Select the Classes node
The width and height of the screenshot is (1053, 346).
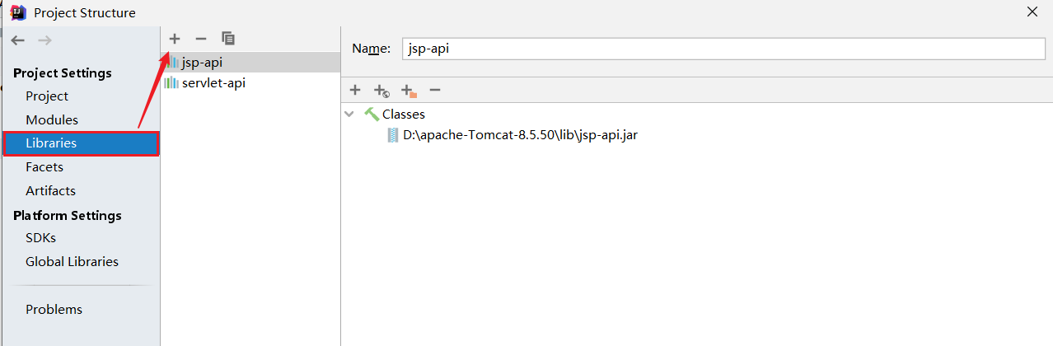[404, 114]
